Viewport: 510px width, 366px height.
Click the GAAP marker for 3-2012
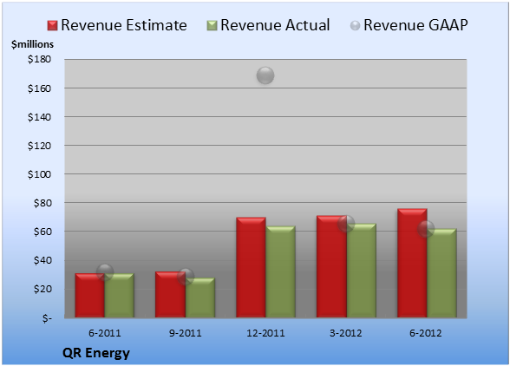pos(346,224)
